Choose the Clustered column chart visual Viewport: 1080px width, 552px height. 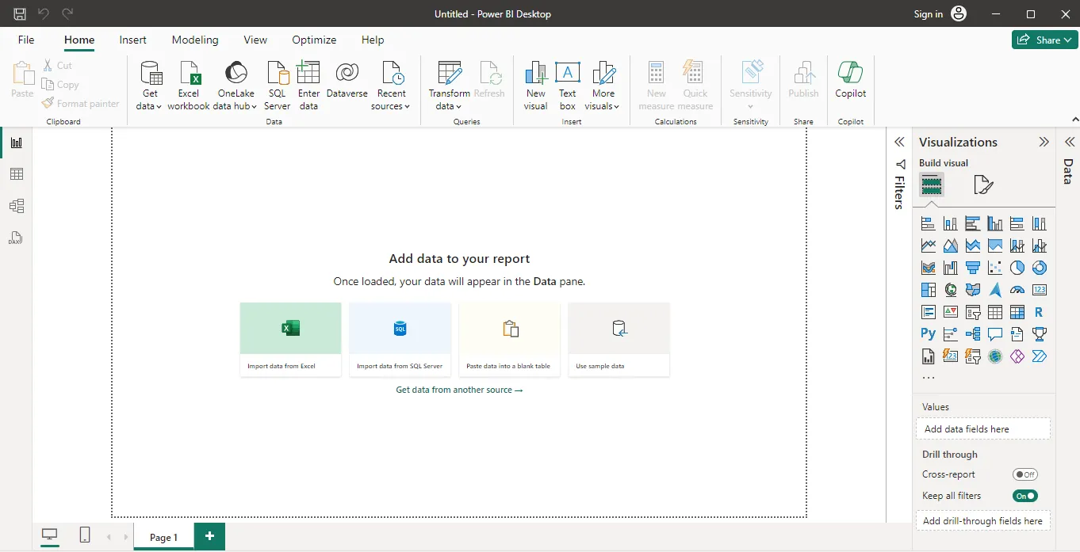click(994, 224)
